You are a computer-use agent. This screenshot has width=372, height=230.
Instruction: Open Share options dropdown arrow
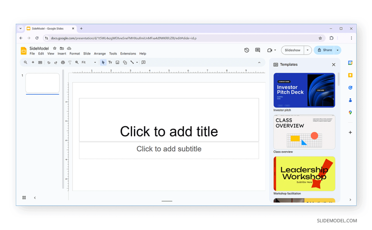point(338,50)
